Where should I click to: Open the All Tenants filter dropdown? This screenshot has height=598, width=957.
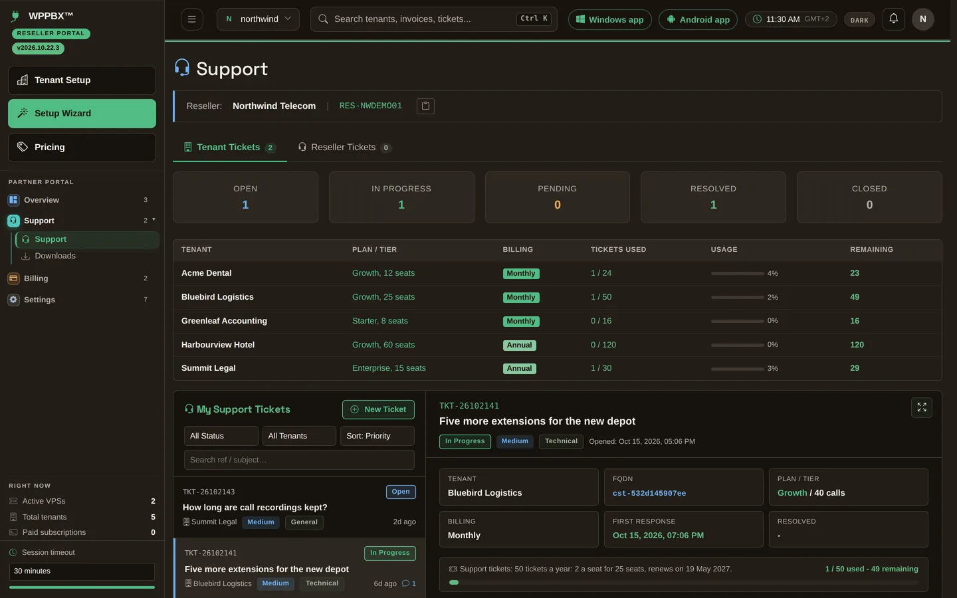(299, 436)
